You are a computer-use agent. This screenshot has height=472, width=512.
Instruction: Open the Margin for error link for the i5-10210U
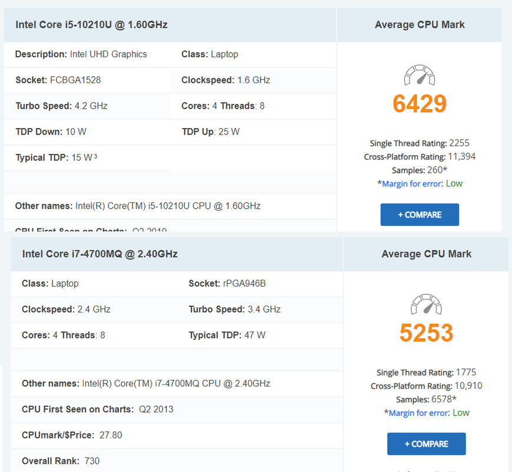click(x=411, y=184)
